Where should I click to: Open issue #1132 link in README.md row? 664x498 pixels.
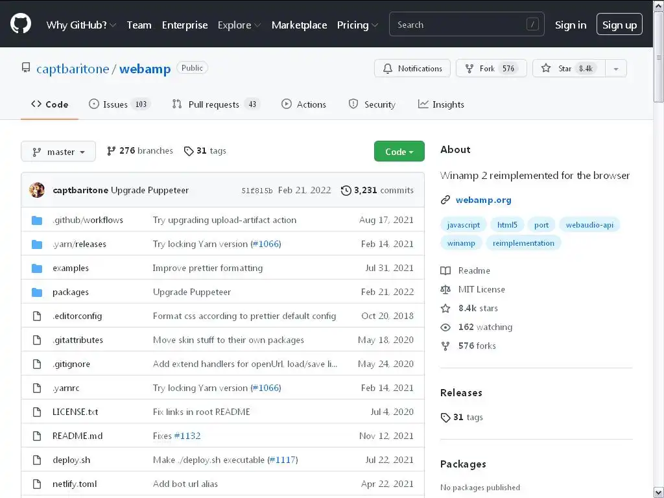pos(187,436)
